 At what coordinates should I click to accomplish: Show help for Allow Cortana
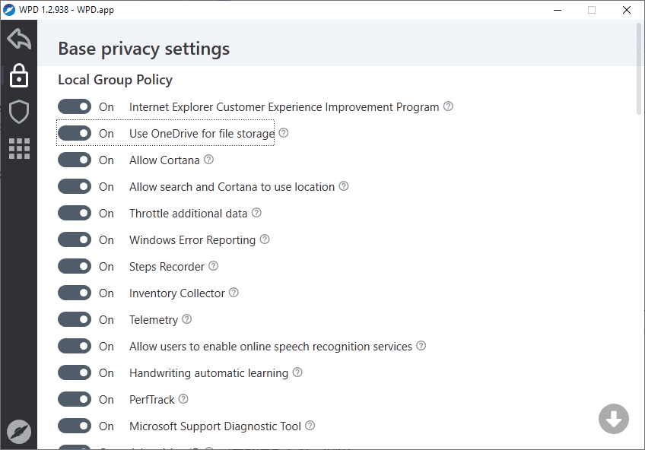pyautogui.click(x=209, y=160)
